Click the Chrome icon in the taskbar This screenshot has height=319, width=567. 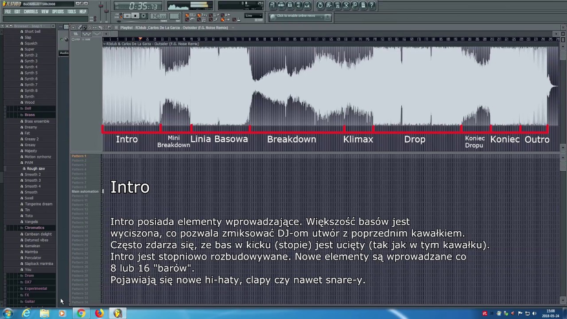pos(81,313)
